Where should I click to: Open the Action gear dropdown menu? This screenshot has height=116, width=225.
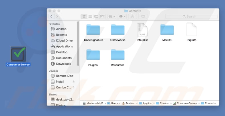[x=123, y=16]
